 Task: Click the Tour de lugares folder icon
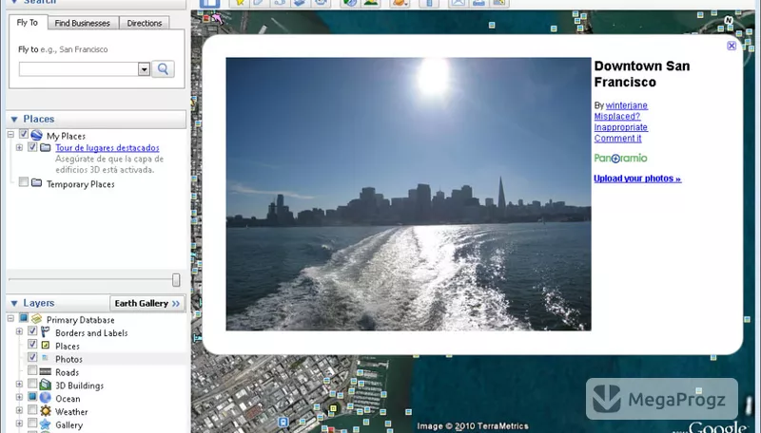(x=45, y=147)
